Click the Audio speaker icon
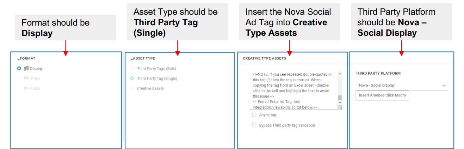Screen dimensions: 464x149 point(26,88)
